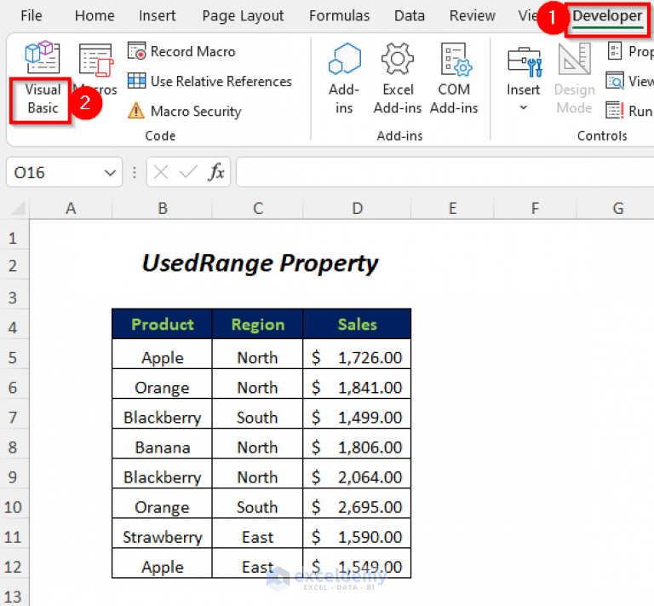654x606 pixels.
Task: Select column D header
Action: pyautogui.click(x=357, y=208)
